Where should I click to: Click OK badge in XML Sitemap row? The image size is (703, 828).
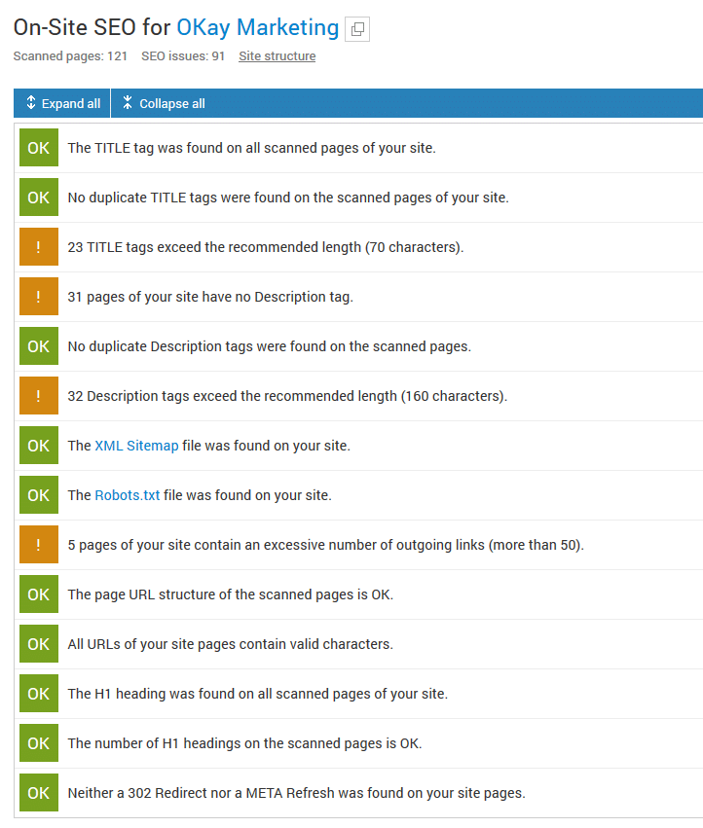[x=39, y=446]
